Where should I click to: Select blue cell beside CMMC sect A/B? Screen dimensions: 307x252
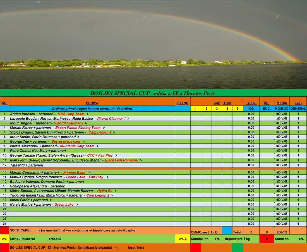227,231
